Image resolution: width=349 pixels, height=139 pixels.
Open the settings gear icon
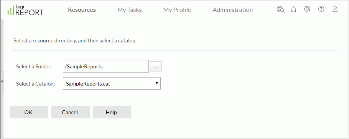pos(307,9)
